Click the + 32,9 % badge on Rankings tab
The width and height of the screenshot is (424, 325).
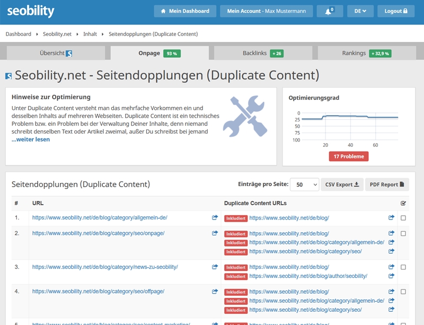[x=380, y=54]
